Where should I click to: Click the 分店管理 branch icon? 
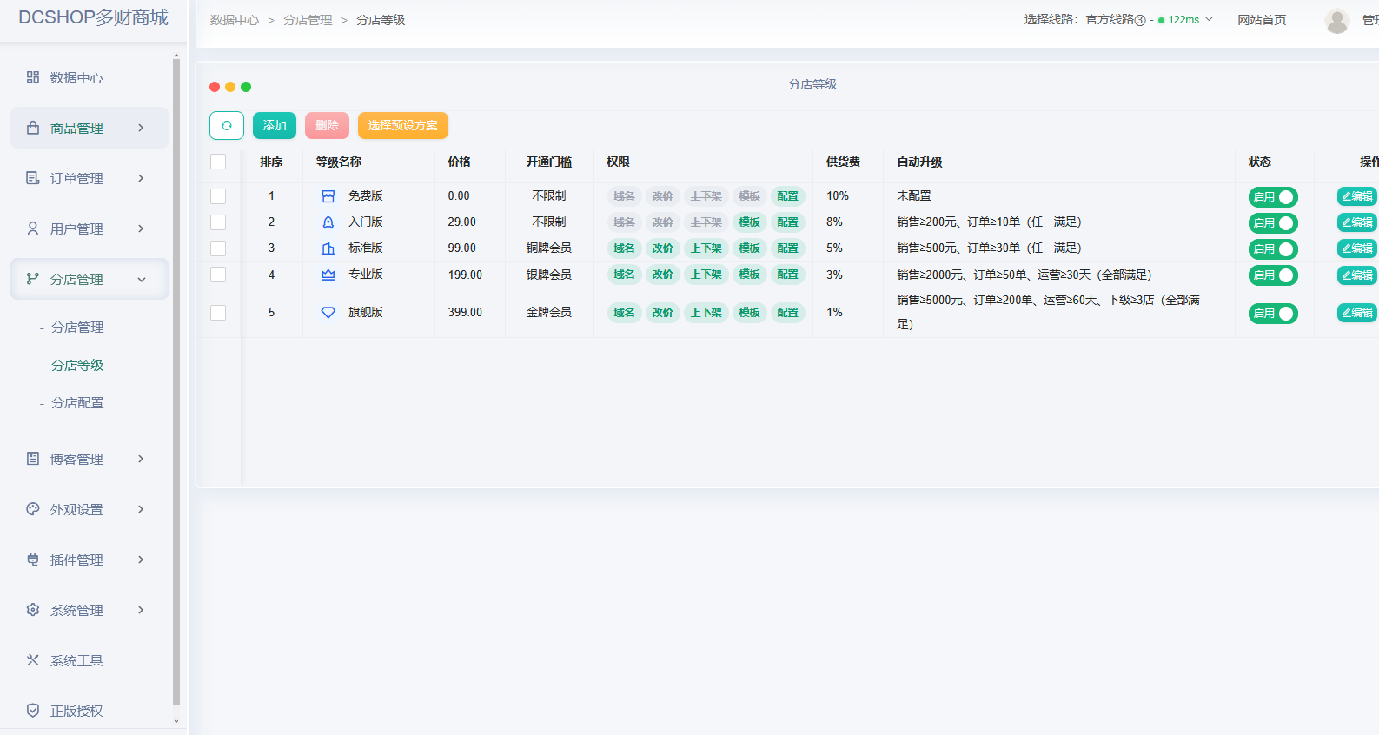pyautogui.click(x=33, y=279)
